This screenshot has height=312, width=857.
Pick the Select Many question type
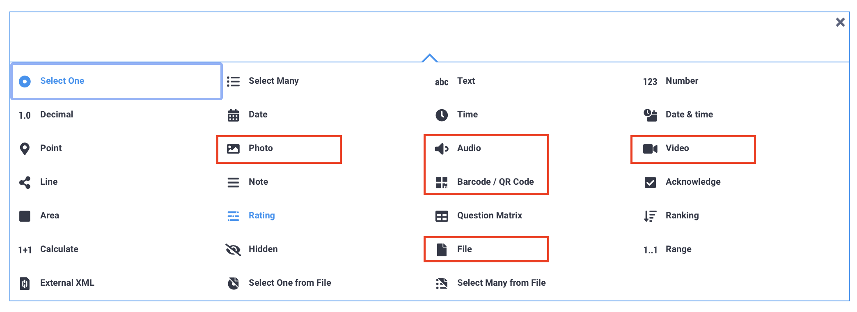[x=274, y=81]
